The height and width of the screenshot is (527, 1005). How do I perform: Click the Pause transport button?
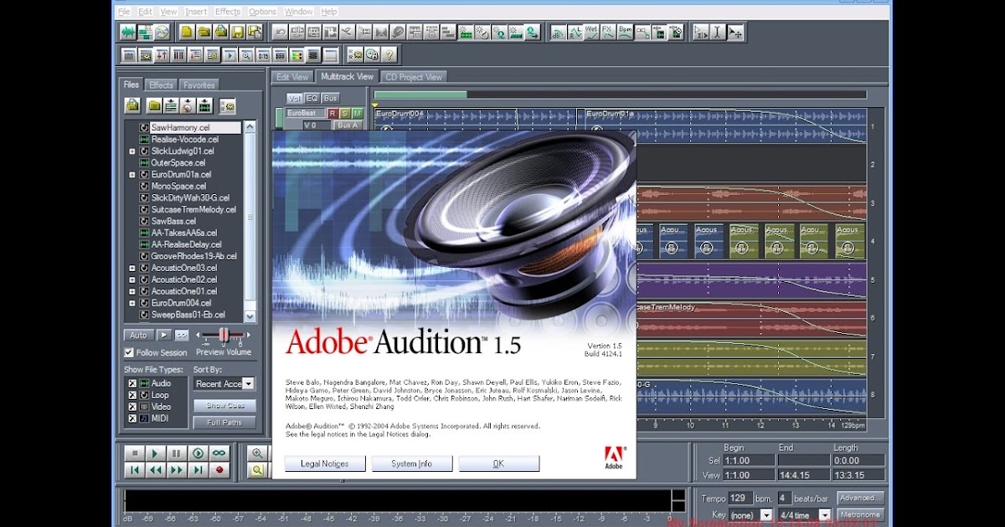[x=177, y=453]
